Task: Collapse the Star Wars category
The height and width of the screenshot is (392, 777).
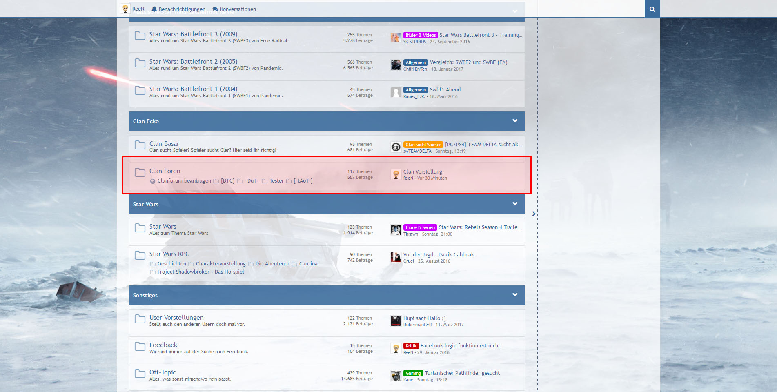Action: pos(515,204)
